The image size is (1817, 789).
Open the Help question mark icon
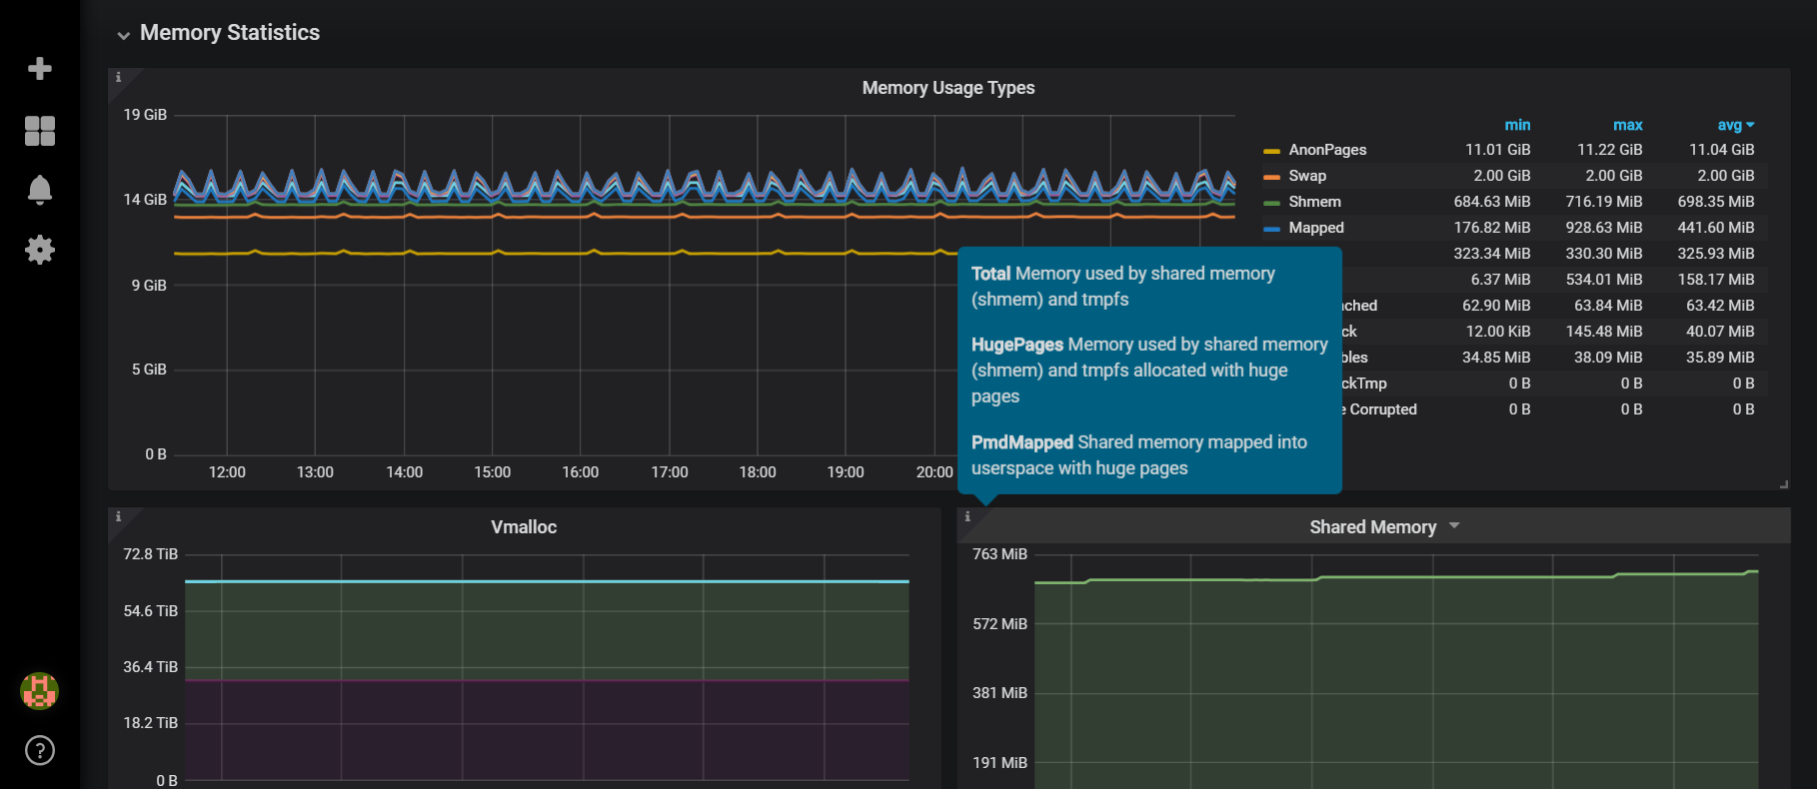point(40,750)
